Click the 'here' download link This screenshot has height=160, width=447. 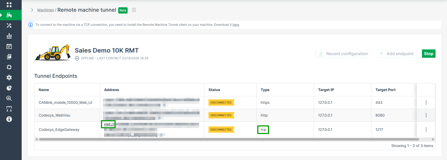[x=236, y=25]
